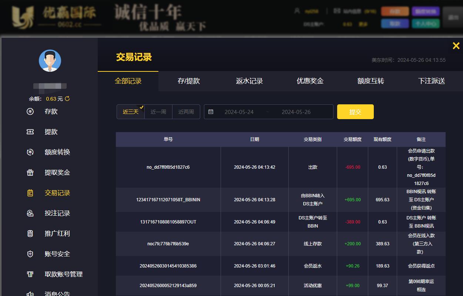Screen dimensions: 463x296
Task: Click the user avatar picture
Action: (50, 61)
